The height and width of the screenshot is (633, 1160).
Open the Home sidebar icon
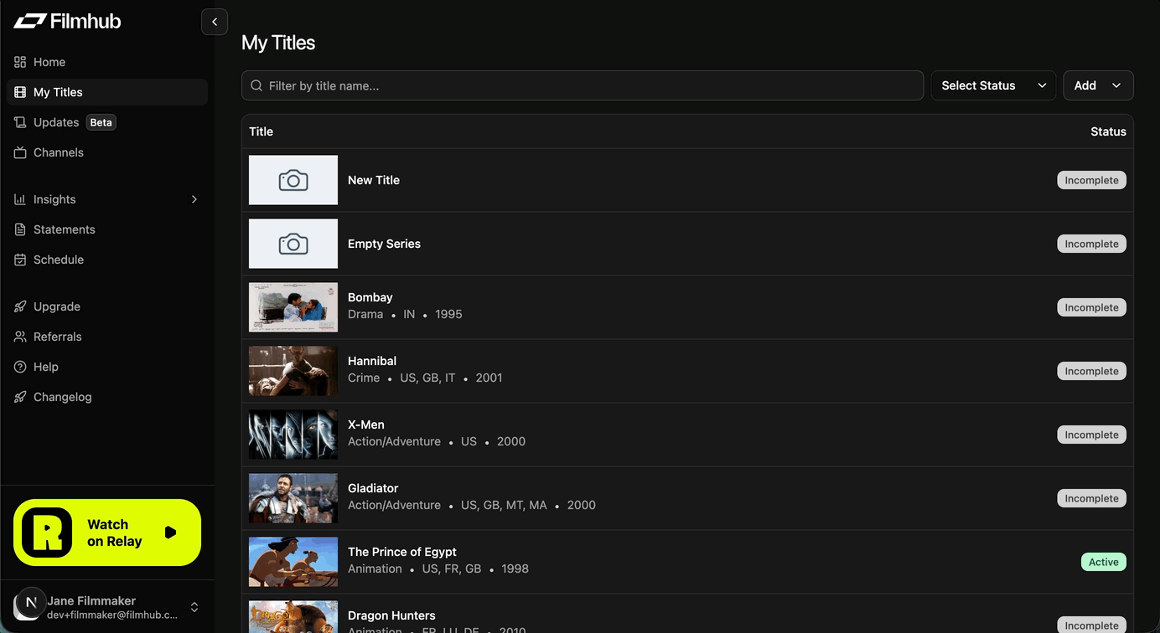(x=19, y=62)
